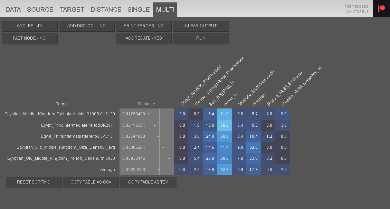The width and height of the screenshot is (390, 209).
Task: Sort by Iran_HajjiFiruz_N column header
Action: (x=221, y=93)
